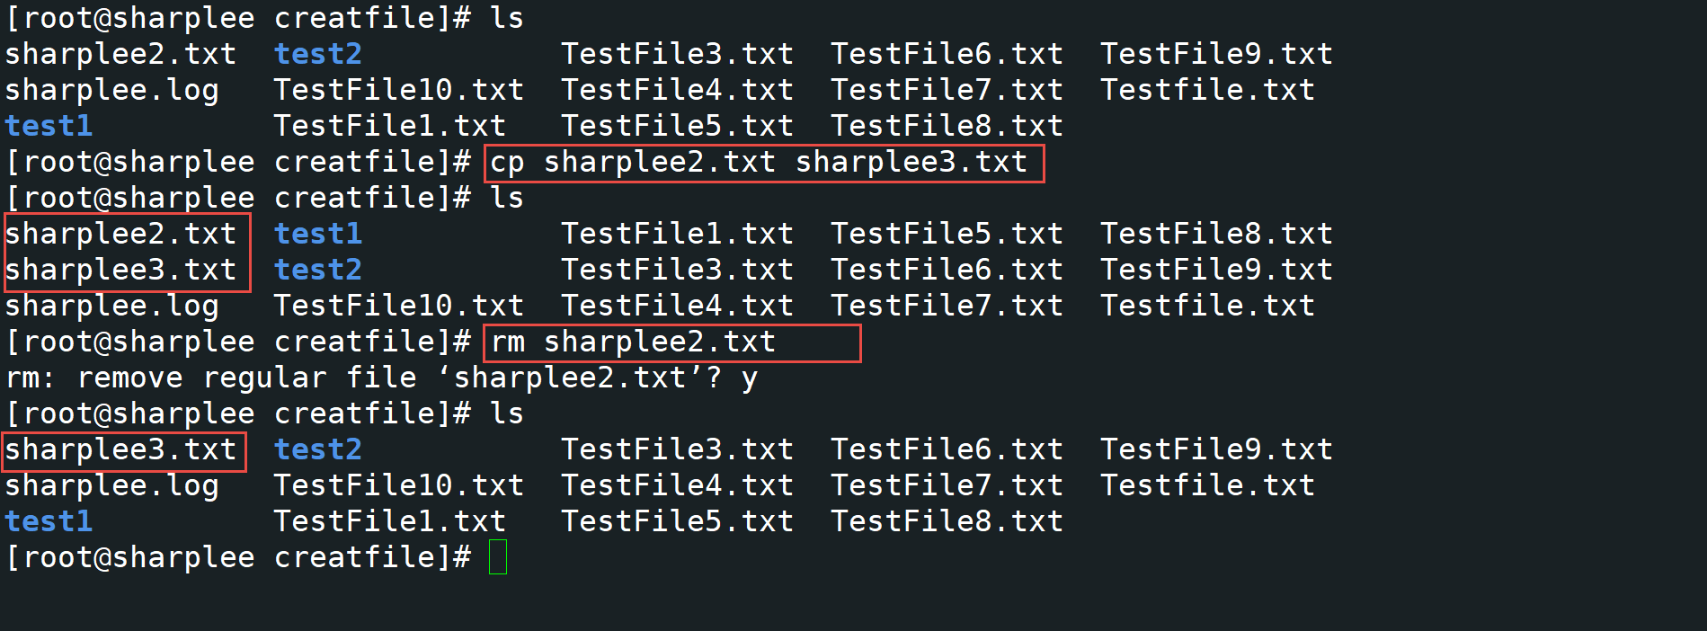Screen dimensions: 1707x631
Task: Click sharplee2.txt in the first ls listing
Action: point(120,55)
